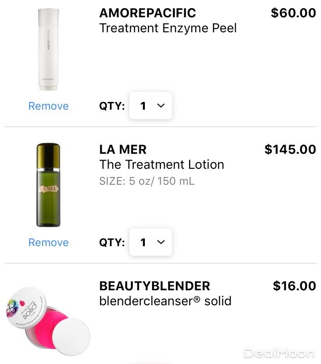The image size is (321, 364).
Task: Tap the QTY label under The Treatment Lotion
Action: click(112, 243)
